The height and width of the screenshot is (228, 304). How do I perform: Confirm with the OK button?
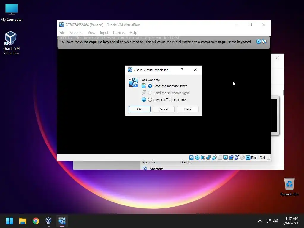(140, 109)
